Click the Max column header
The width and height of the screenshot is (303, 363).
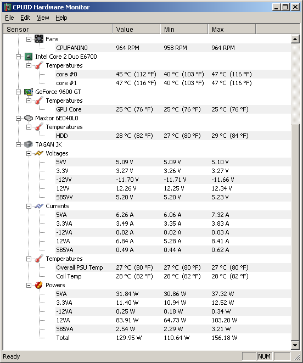tap(232, 30)
